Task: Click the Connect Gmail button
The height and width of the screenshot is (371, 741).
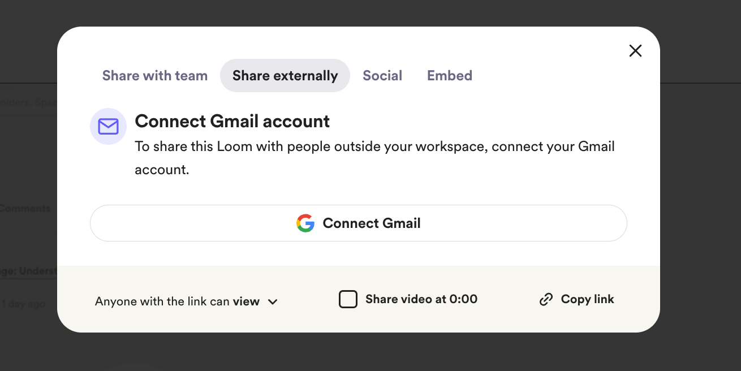Action: click(x=359, y=223)
